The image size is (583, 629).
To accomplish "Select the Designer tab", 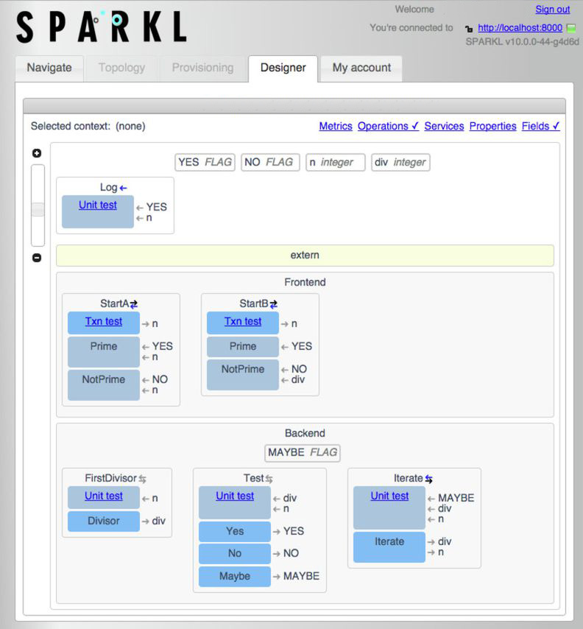I will click(x=283, y=68).
